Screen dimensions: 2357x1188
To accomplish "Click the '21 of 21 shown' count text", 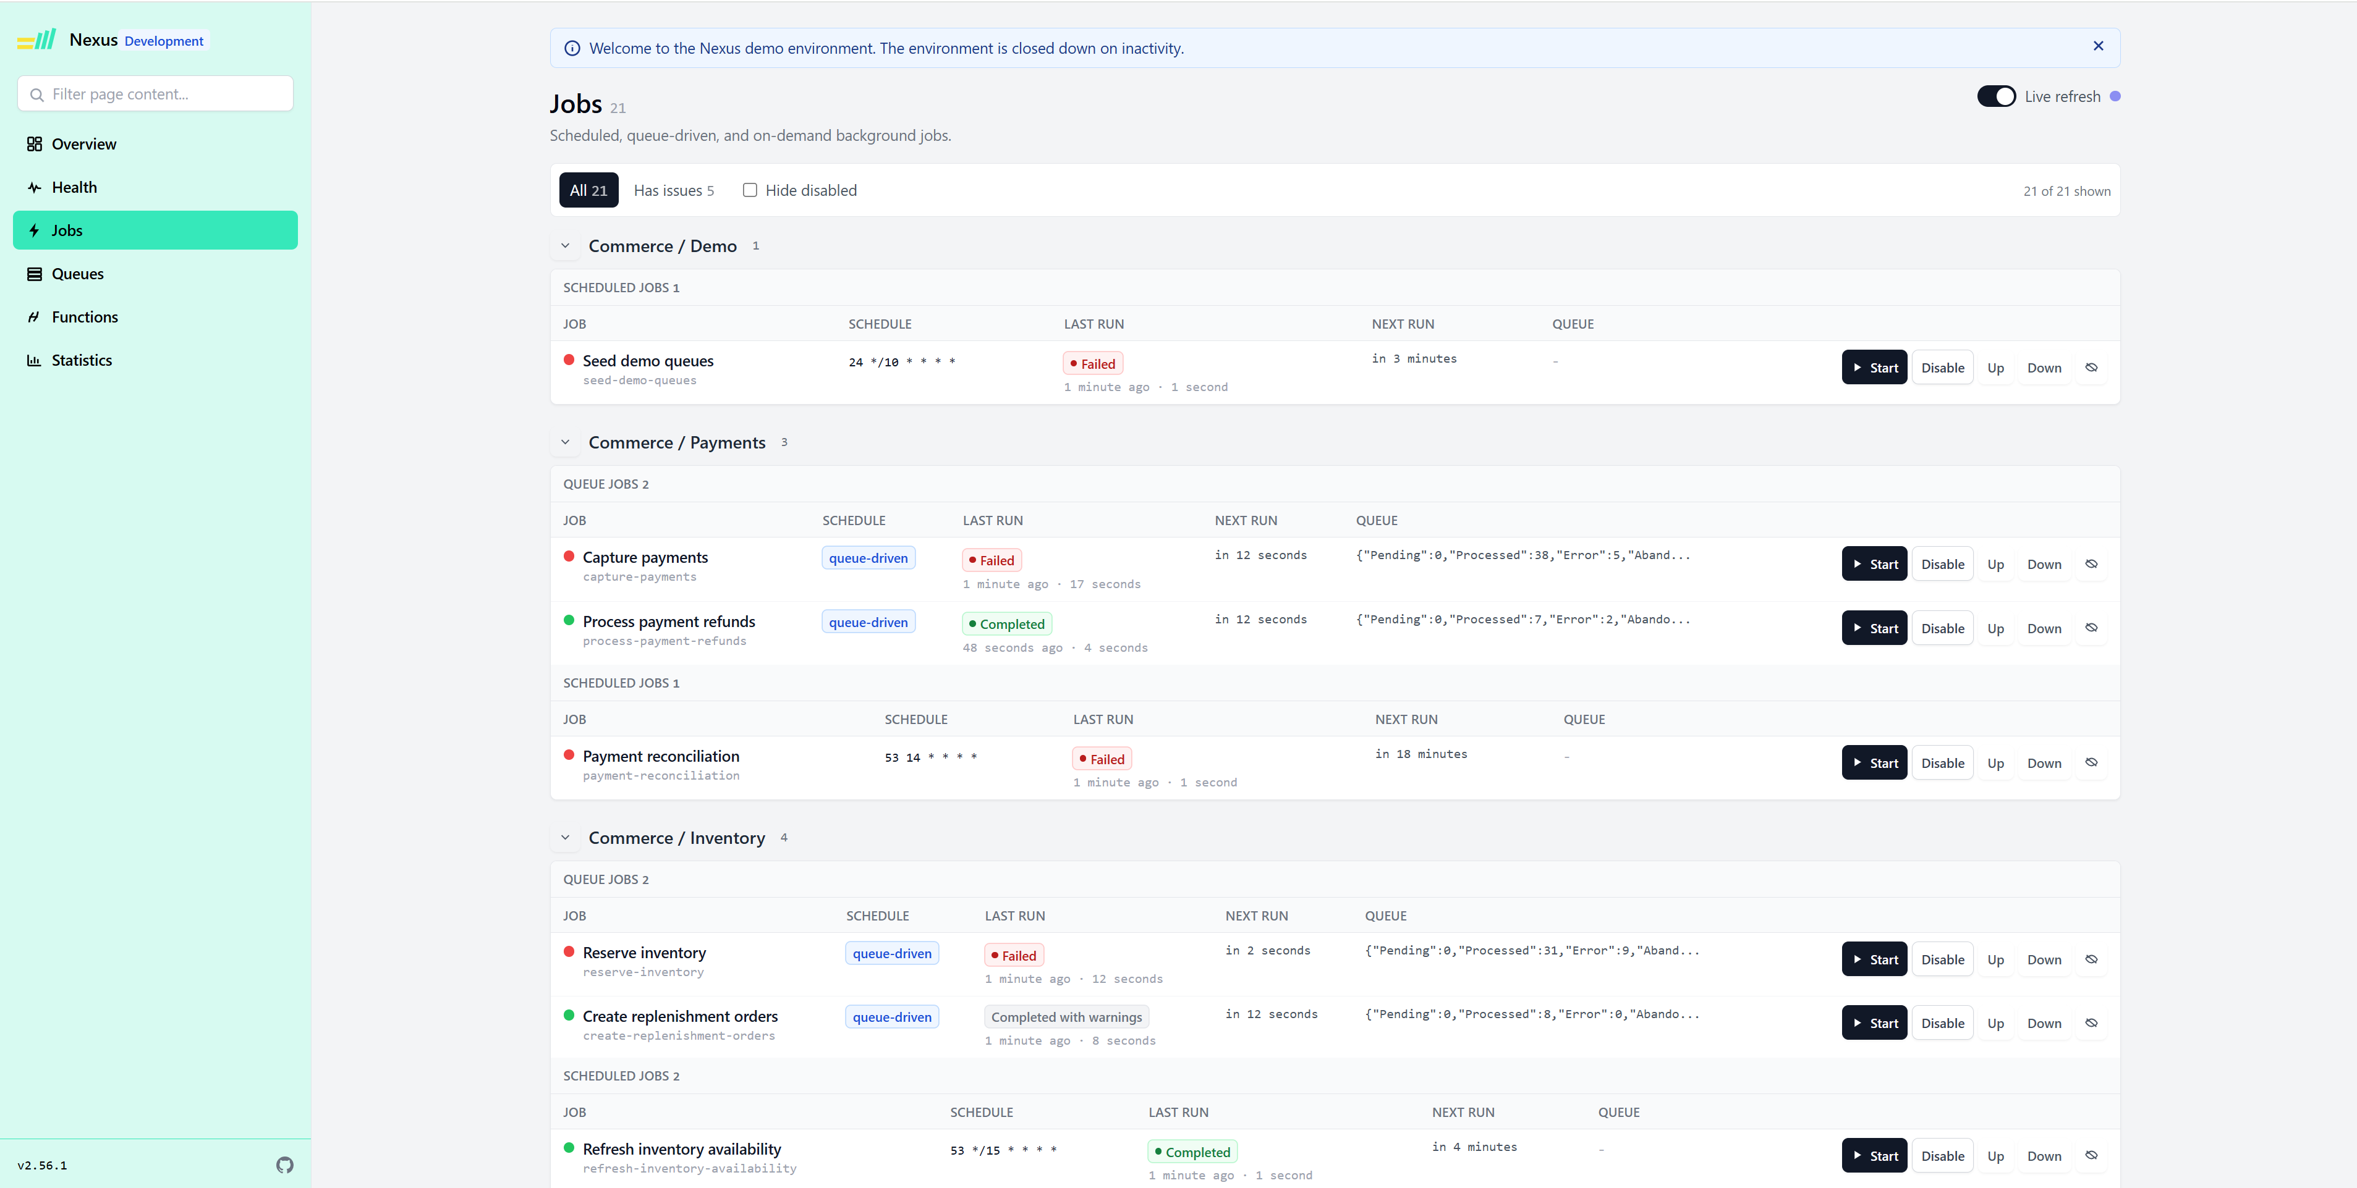I will [2066, 191].
